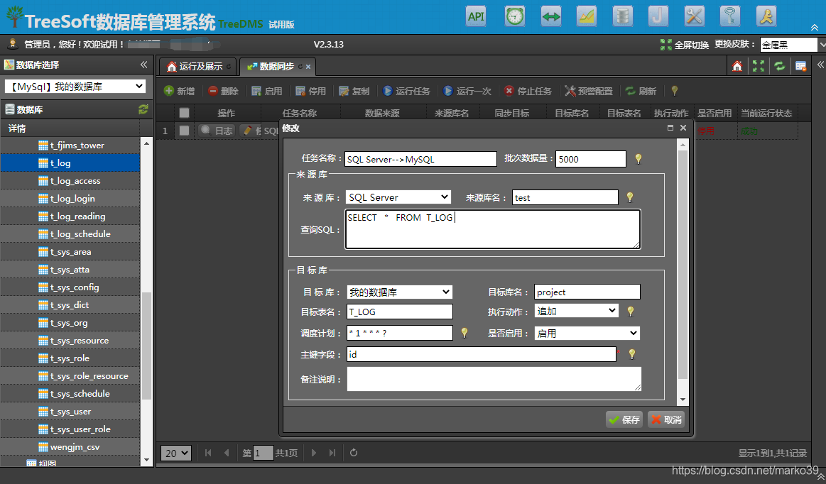Screen dimensions: 826x484
Task: Switch to the 数据同步 tab
Action: 276,67
